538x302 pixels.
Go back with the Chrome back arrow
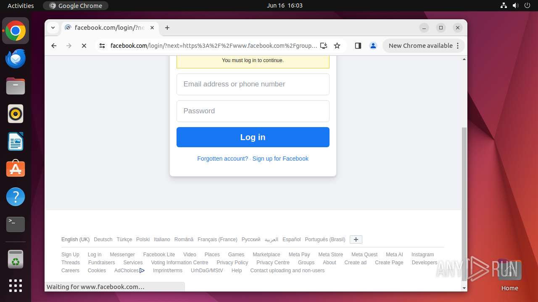[x=54, y=46]
